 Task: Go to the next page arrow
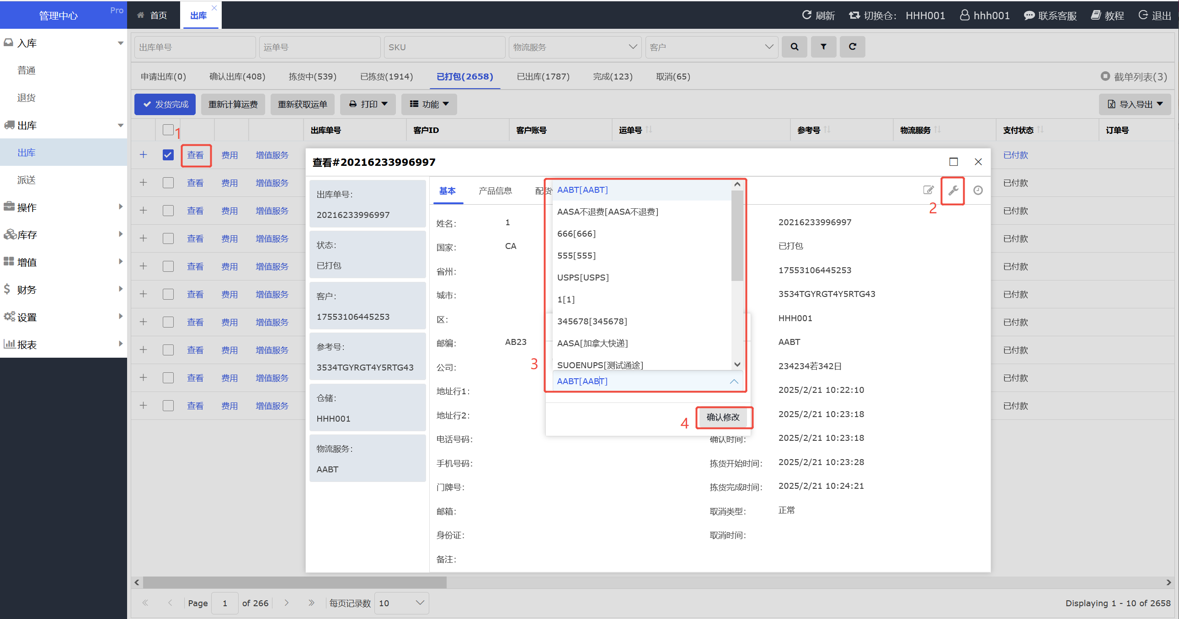pyautogui.click(x=287, y=603)
